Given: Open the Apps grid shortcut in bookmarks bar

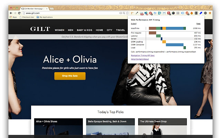Looking at the screenshot, I should point(13,17).
